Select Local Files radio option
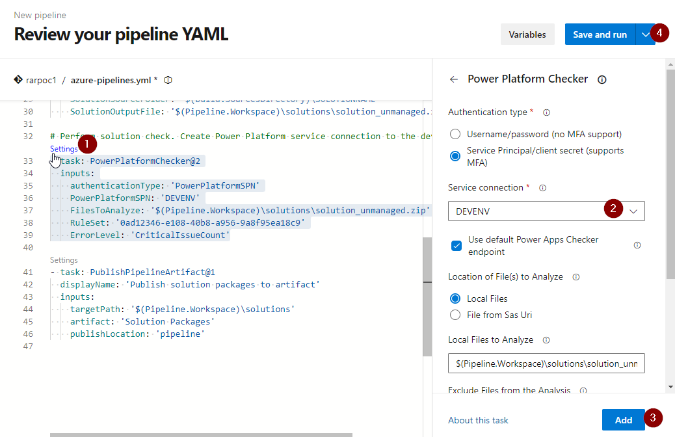This screenshot has height=437, width=675. point(455,298)
